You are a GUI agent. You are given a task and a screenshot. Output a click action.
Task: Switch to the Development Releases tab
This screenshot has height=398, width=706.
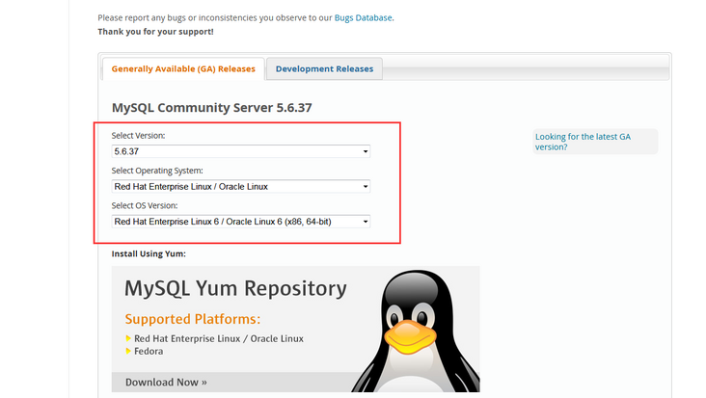click(324, 68)
